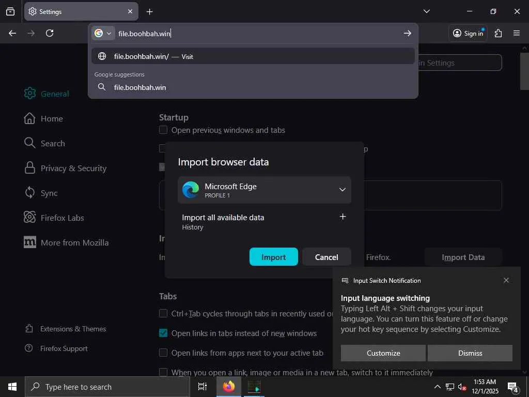Viewport: 529px width, 397px height.
Task: Reload the current page
Action: 50,33
